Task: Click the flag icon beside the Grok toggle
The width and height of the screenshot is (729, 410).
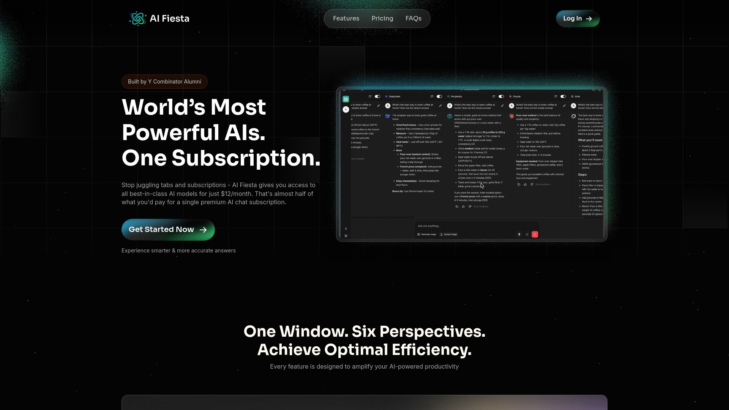Action: [556, 96]
